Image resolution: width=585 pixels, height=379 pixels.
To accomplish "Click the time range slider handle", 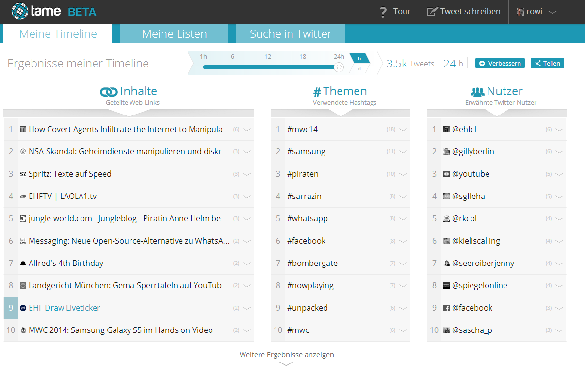I will click(340, 67).
